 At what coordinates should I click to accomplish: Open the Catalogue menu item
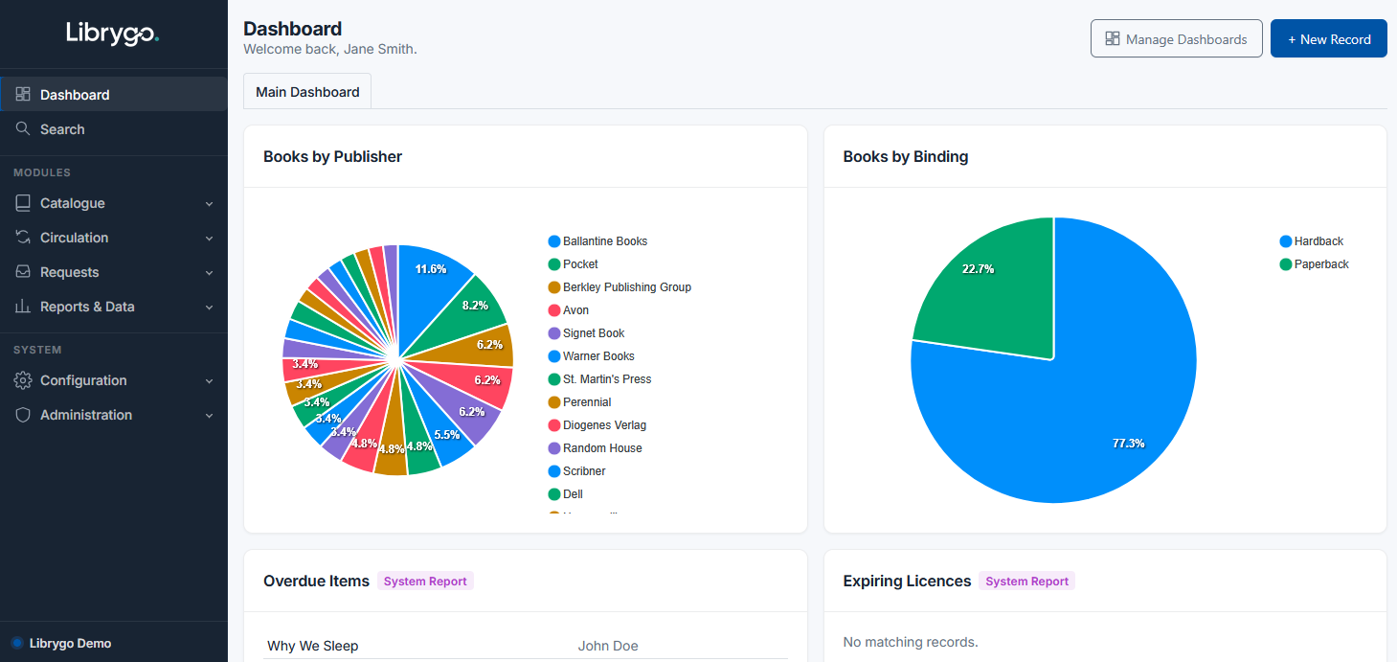pos(114,203)
